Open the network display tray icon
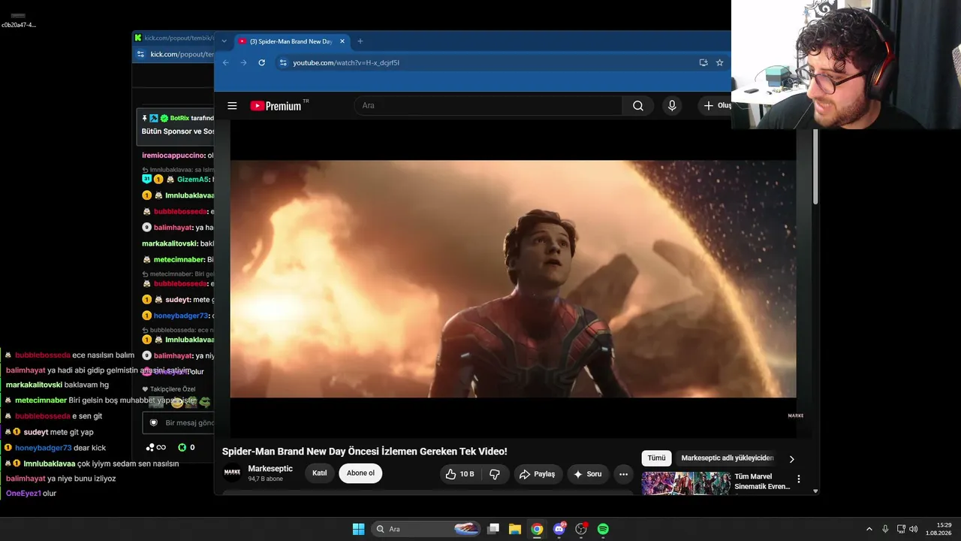Viewport: 961px width, 541px height. 902,529
